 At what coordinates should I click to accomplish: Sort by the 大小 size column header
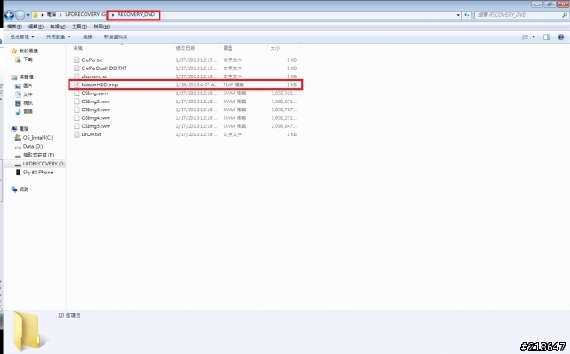275,48
